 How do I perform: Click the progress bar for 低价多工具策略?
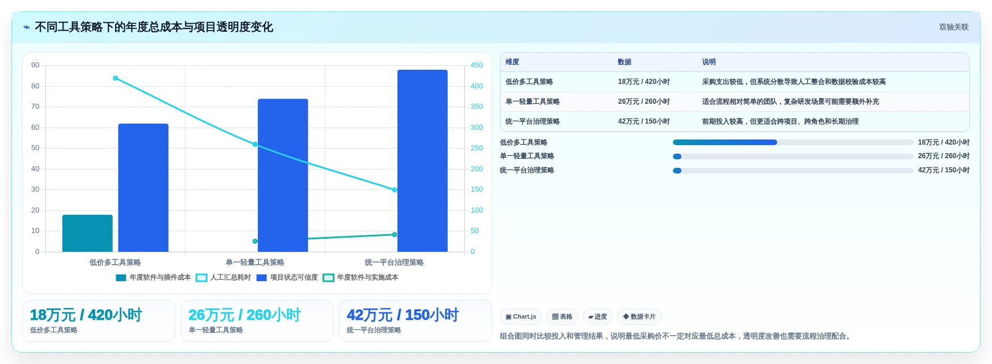793,143
